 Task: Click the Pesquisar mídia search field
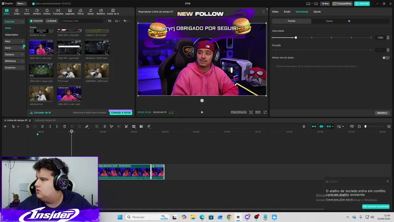pos(82,21)
